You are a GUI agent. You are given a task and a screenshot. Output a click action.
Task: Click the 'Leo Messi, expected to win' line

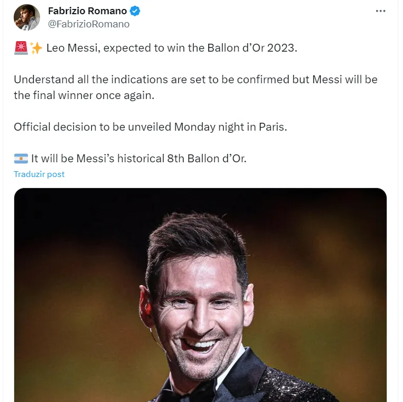point(172,48)
